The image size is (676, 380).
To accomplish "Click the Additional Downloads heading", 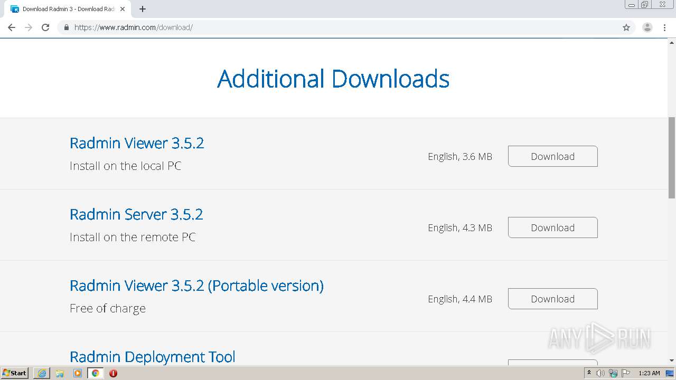I will [333, 79].
